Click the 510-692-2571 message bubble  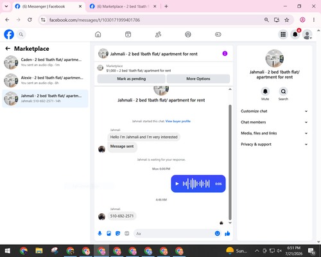coord(122,216)
